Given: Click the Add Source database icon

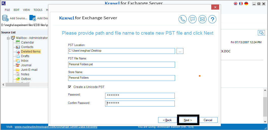Looking at the screenshot, I should pyautogui.click(x=5, y=18).
